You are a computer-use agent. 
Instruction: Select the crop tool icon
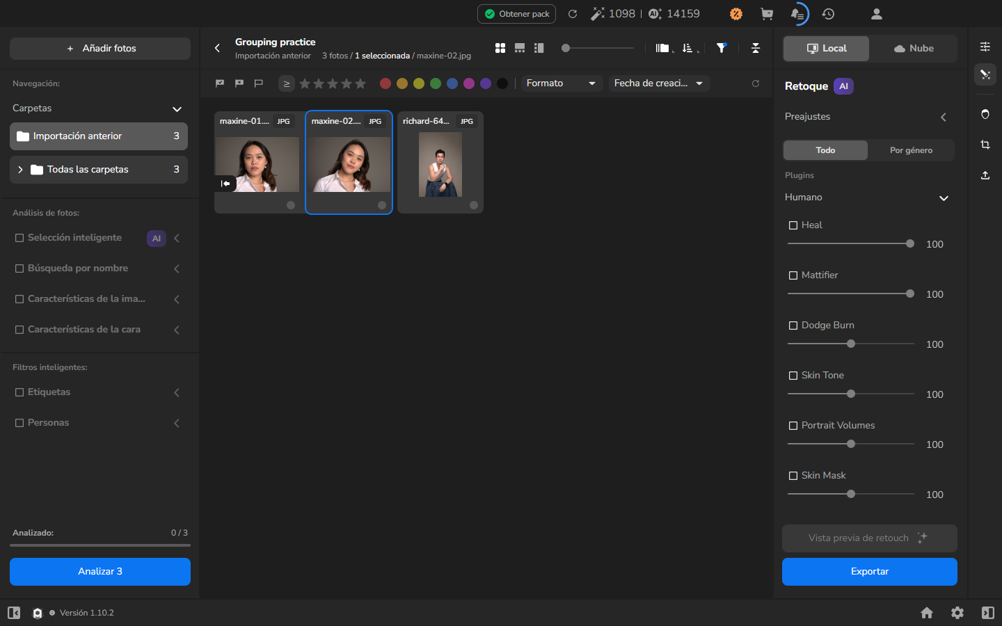(985, 145)
